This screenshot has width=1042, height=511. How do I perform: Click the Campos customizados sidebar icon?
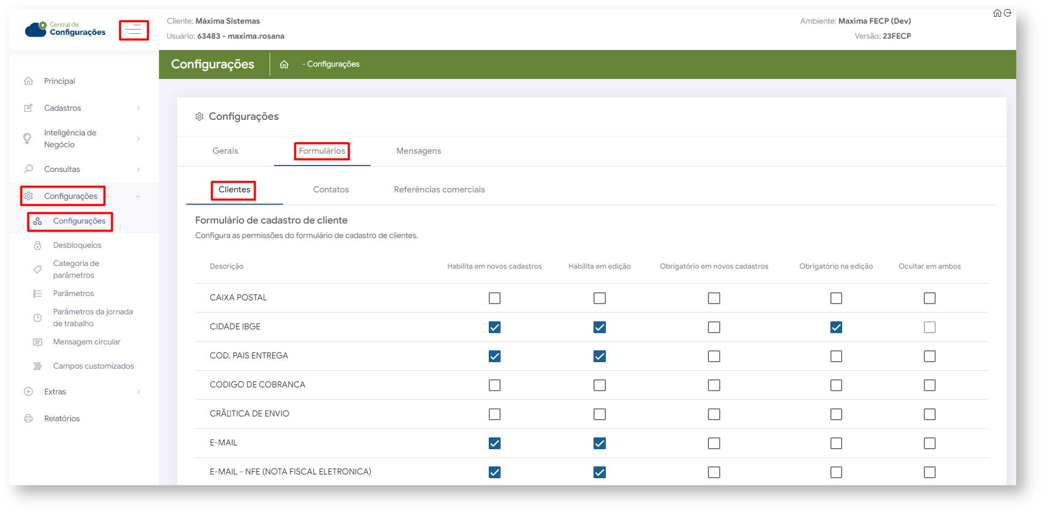(x=38, y=366)
